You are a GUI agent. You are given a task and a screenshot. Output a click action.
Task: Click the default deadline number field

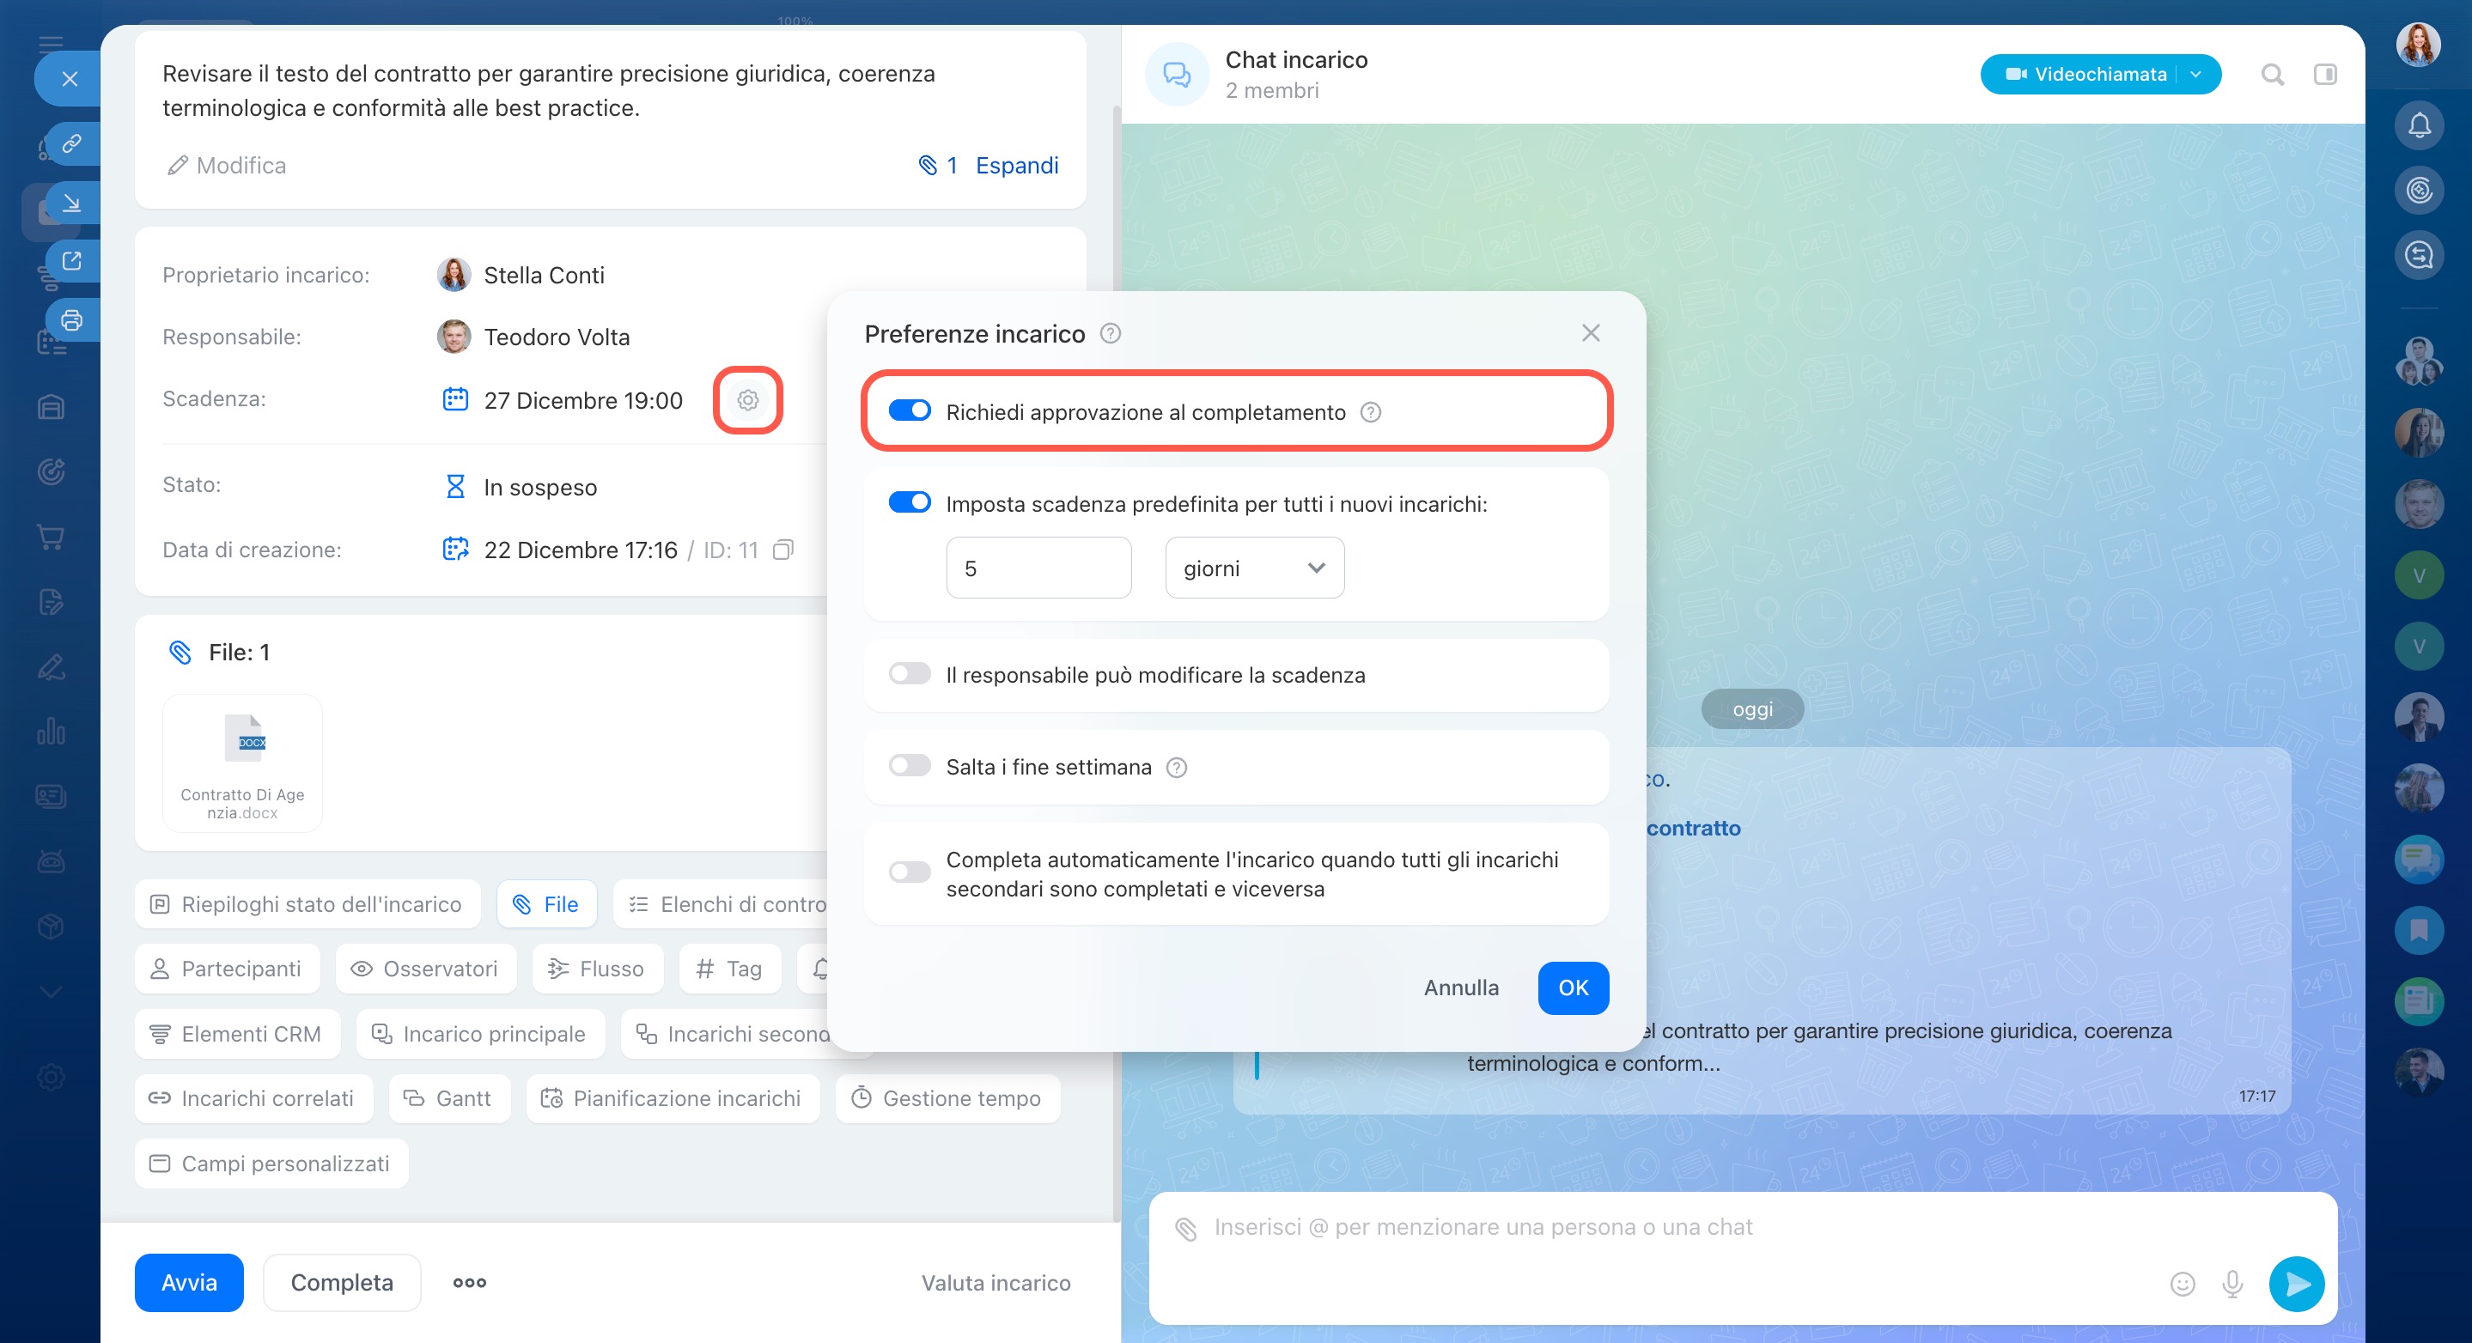coord(1038,568)
